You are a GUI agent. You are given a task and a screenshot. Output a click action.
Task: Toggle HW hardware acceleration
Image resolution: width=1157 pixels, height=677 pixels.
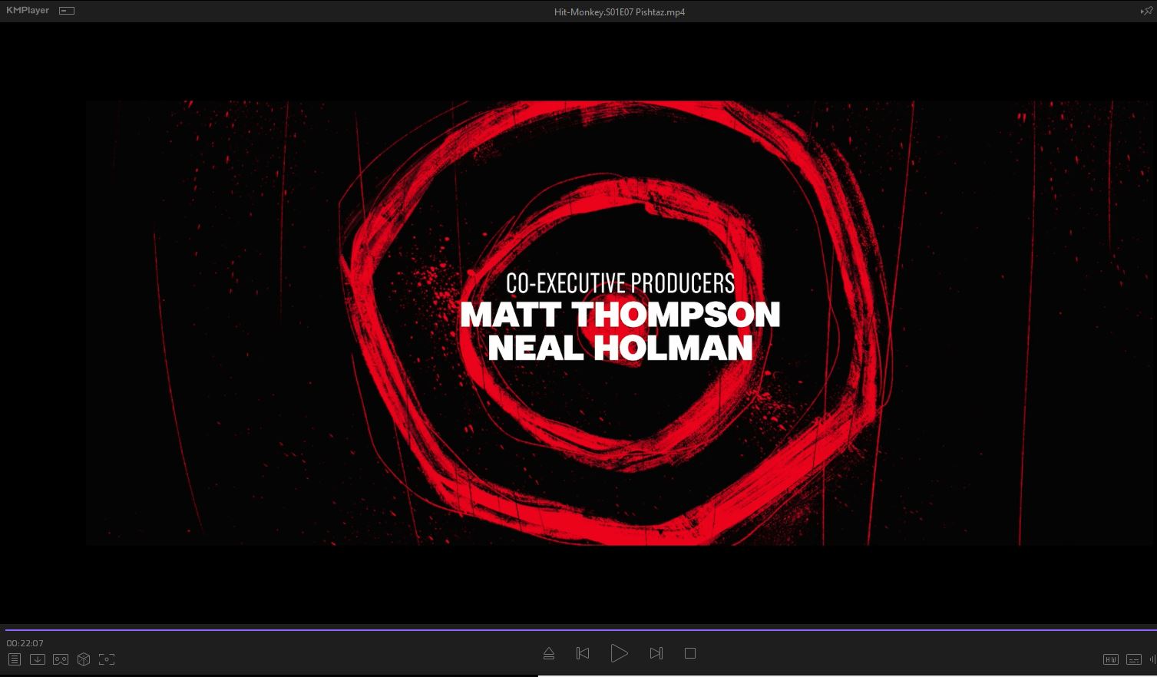1110,659
